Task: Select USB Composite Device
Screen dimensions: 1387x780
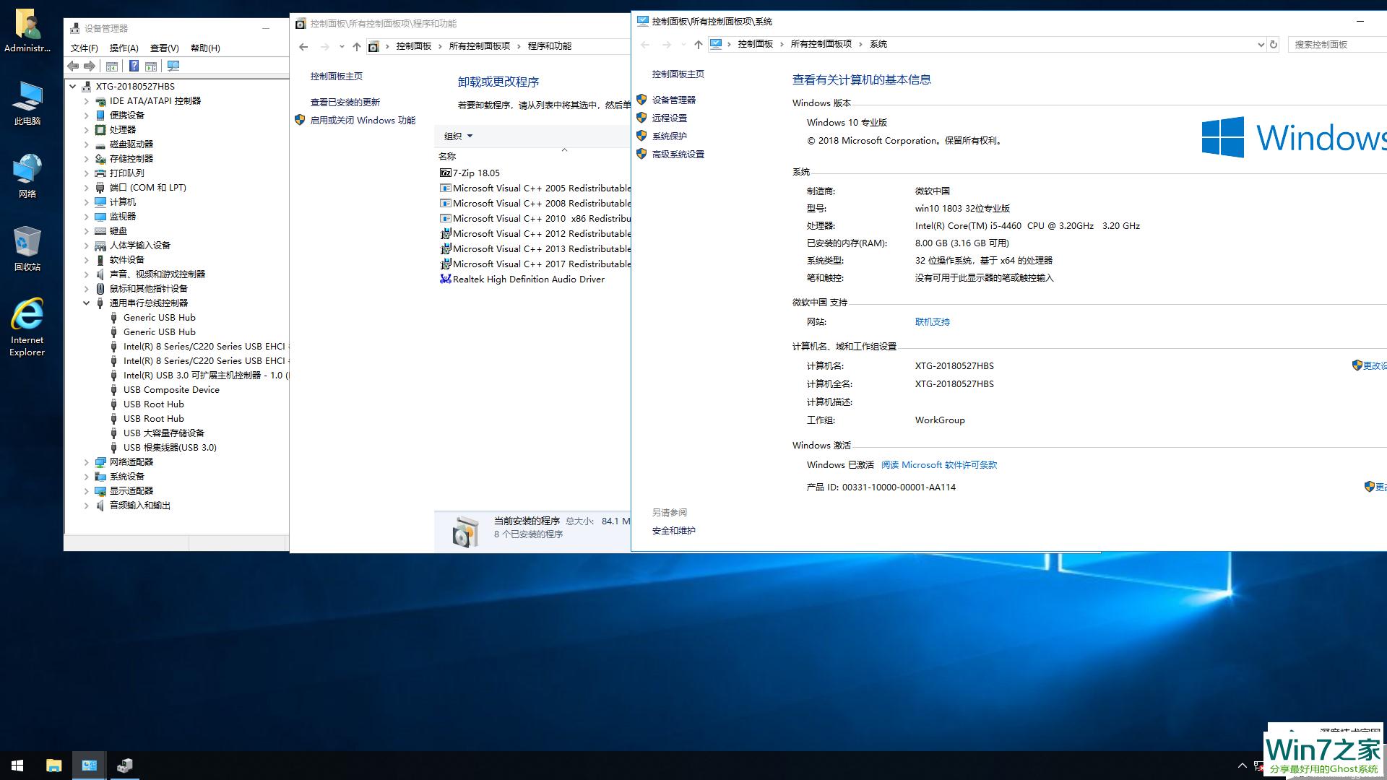Action: tap(171, 389)
